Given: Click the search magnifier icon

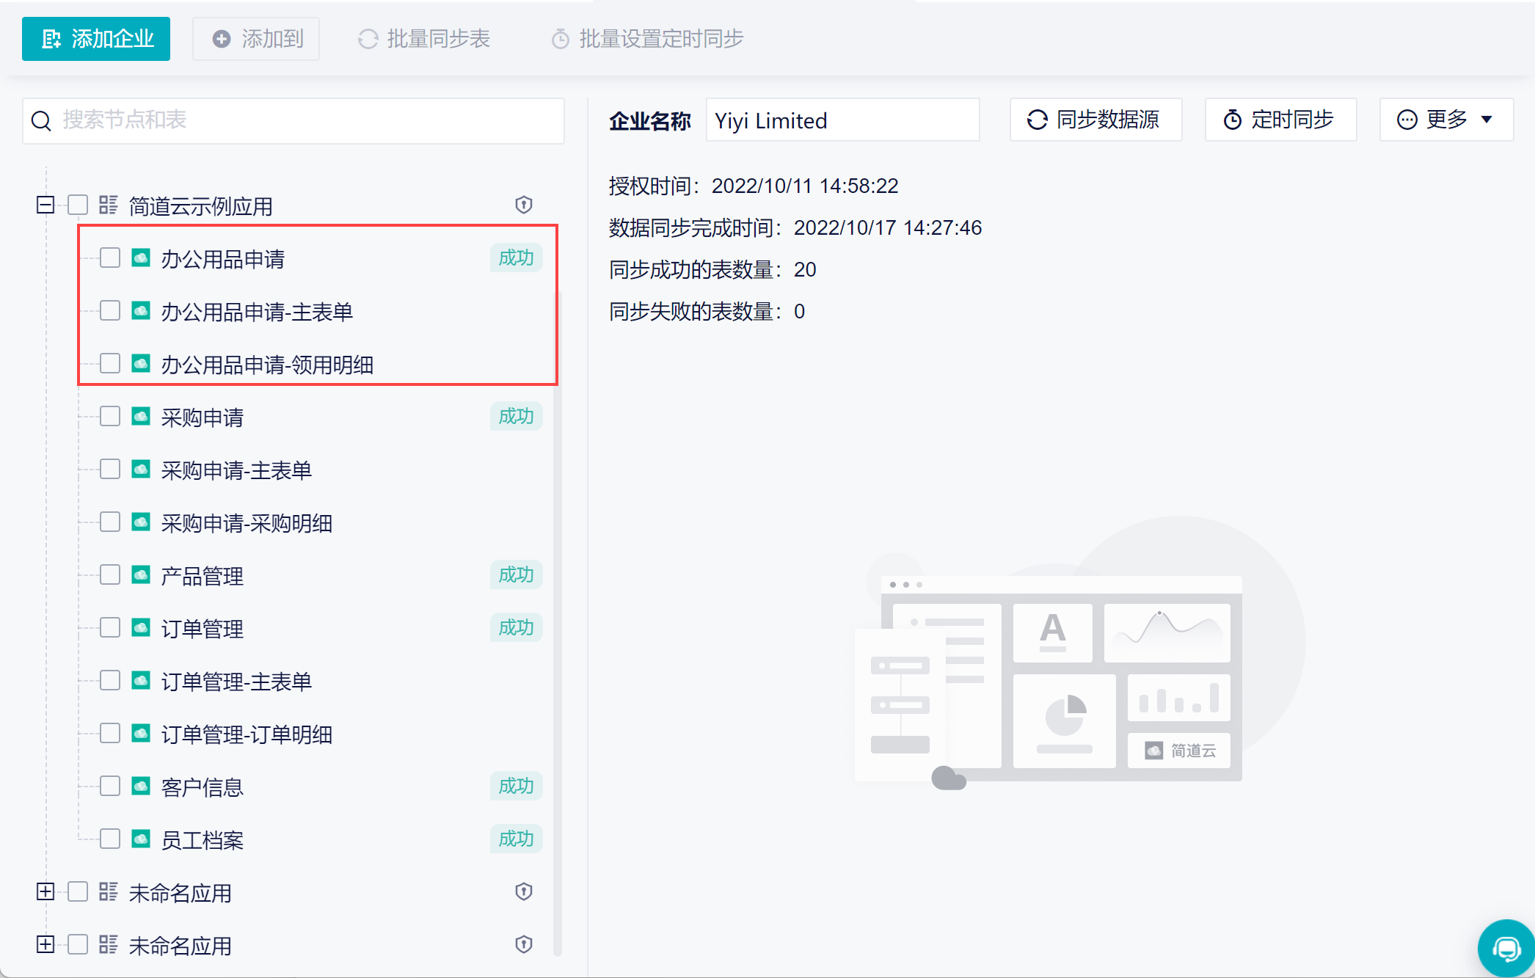Looking at the screenshot, I should pyautogui.click(x=42, y=120).
